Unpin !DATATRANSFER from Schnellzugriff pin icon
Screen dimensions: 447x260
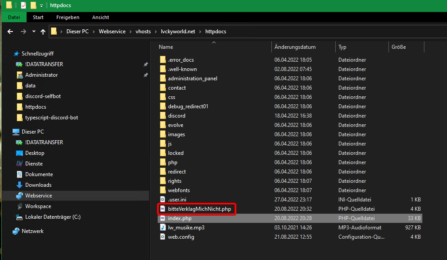145,64
